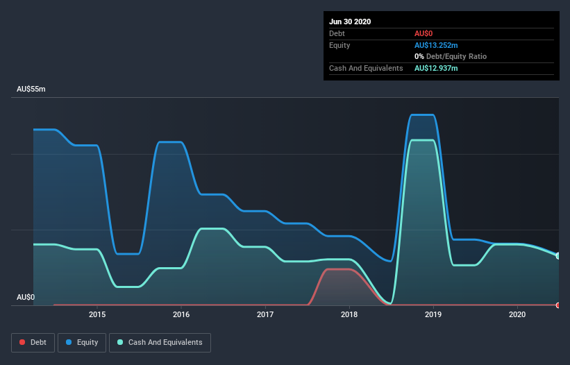This screenshot has height=365, width=570.
Task: Click the Equity row label in tooltip
Action: 340,45
